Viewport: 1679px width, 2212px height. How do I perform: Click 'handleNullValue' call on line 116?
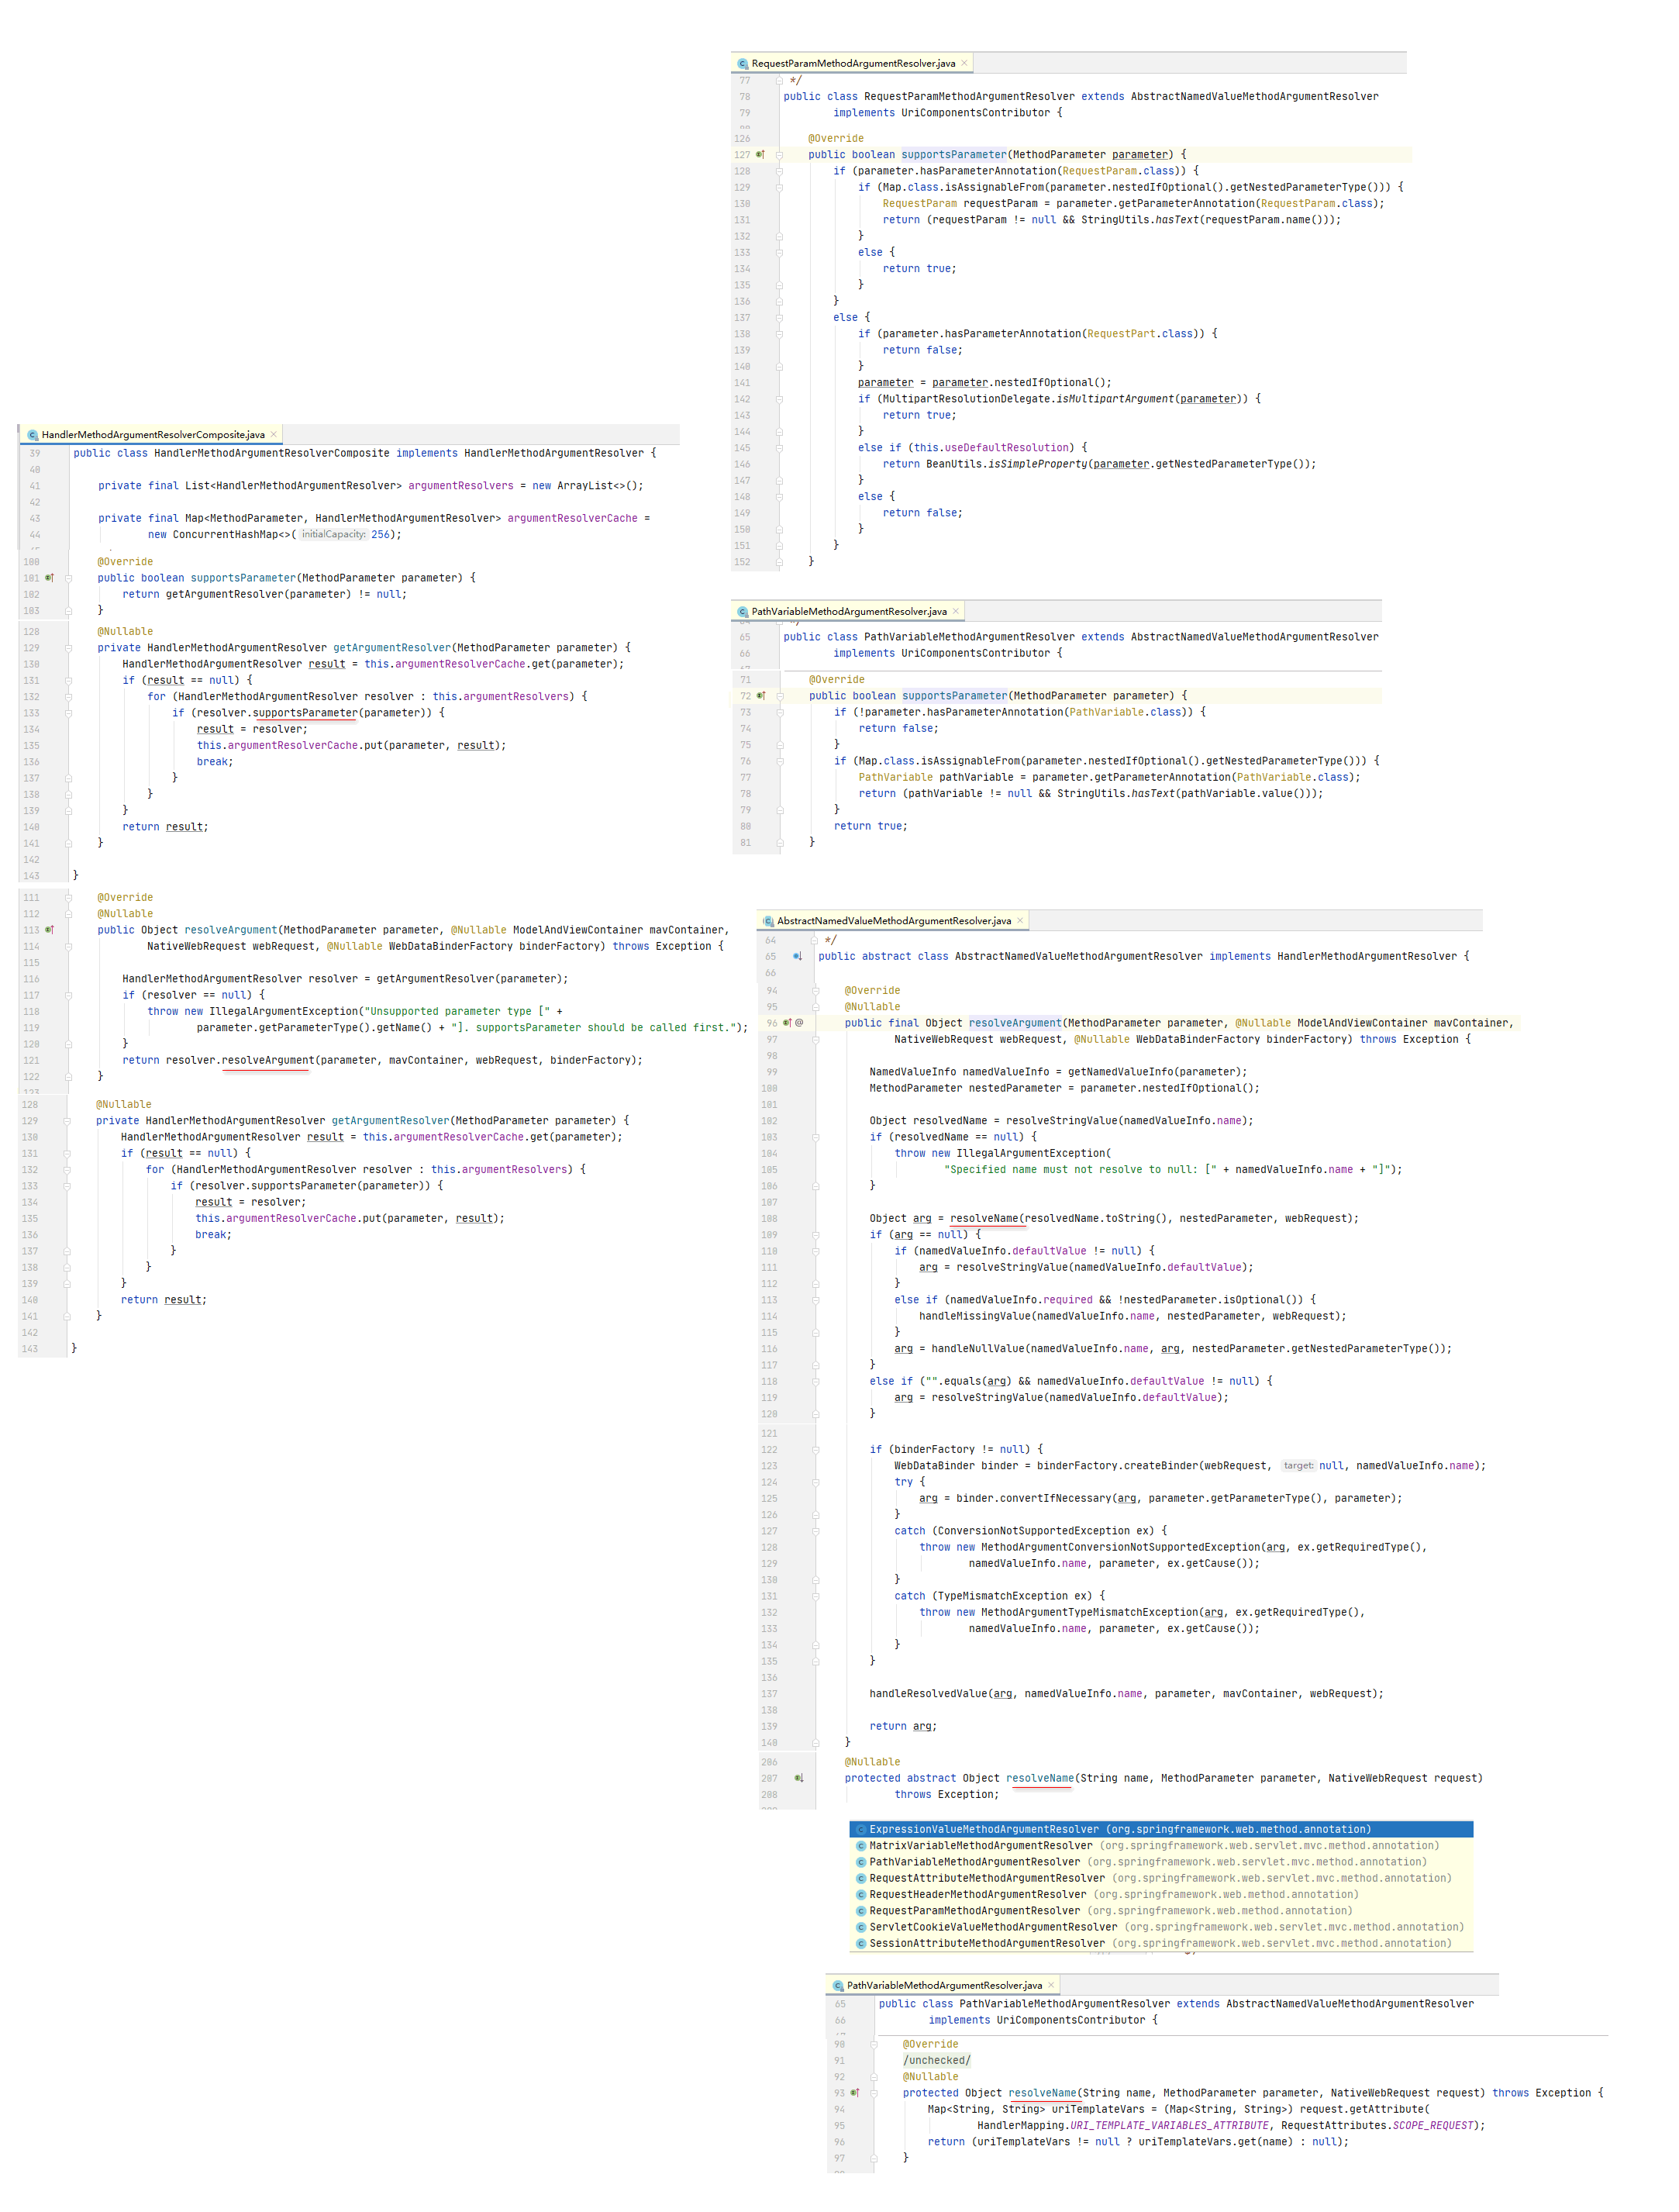(x=978, y=1349)
